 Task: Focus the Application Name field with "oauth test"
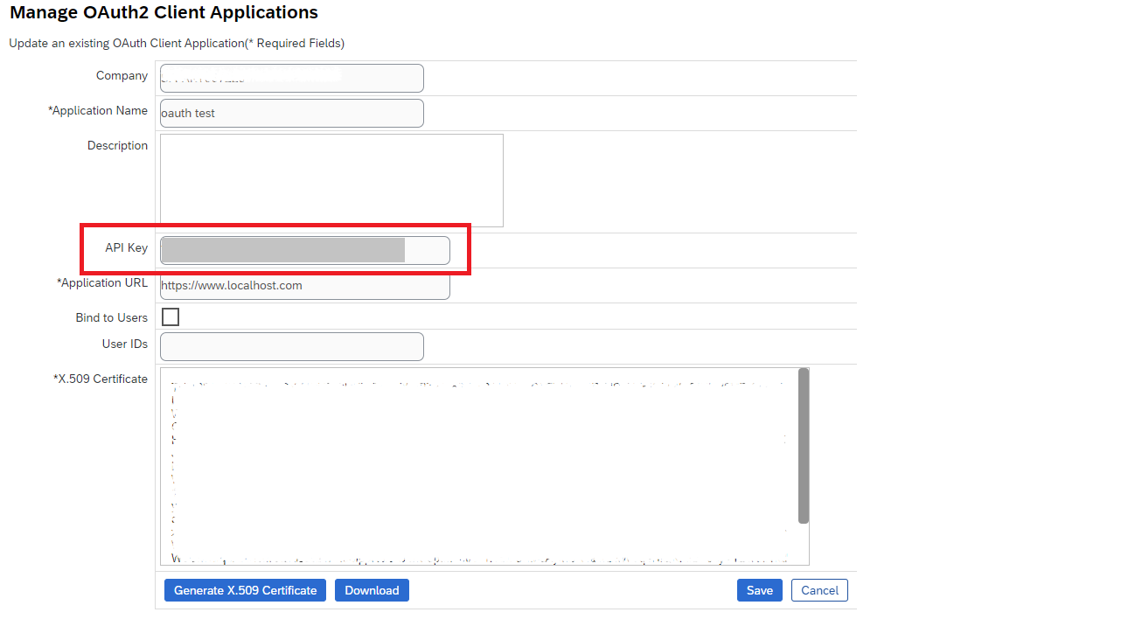(292, 113)
